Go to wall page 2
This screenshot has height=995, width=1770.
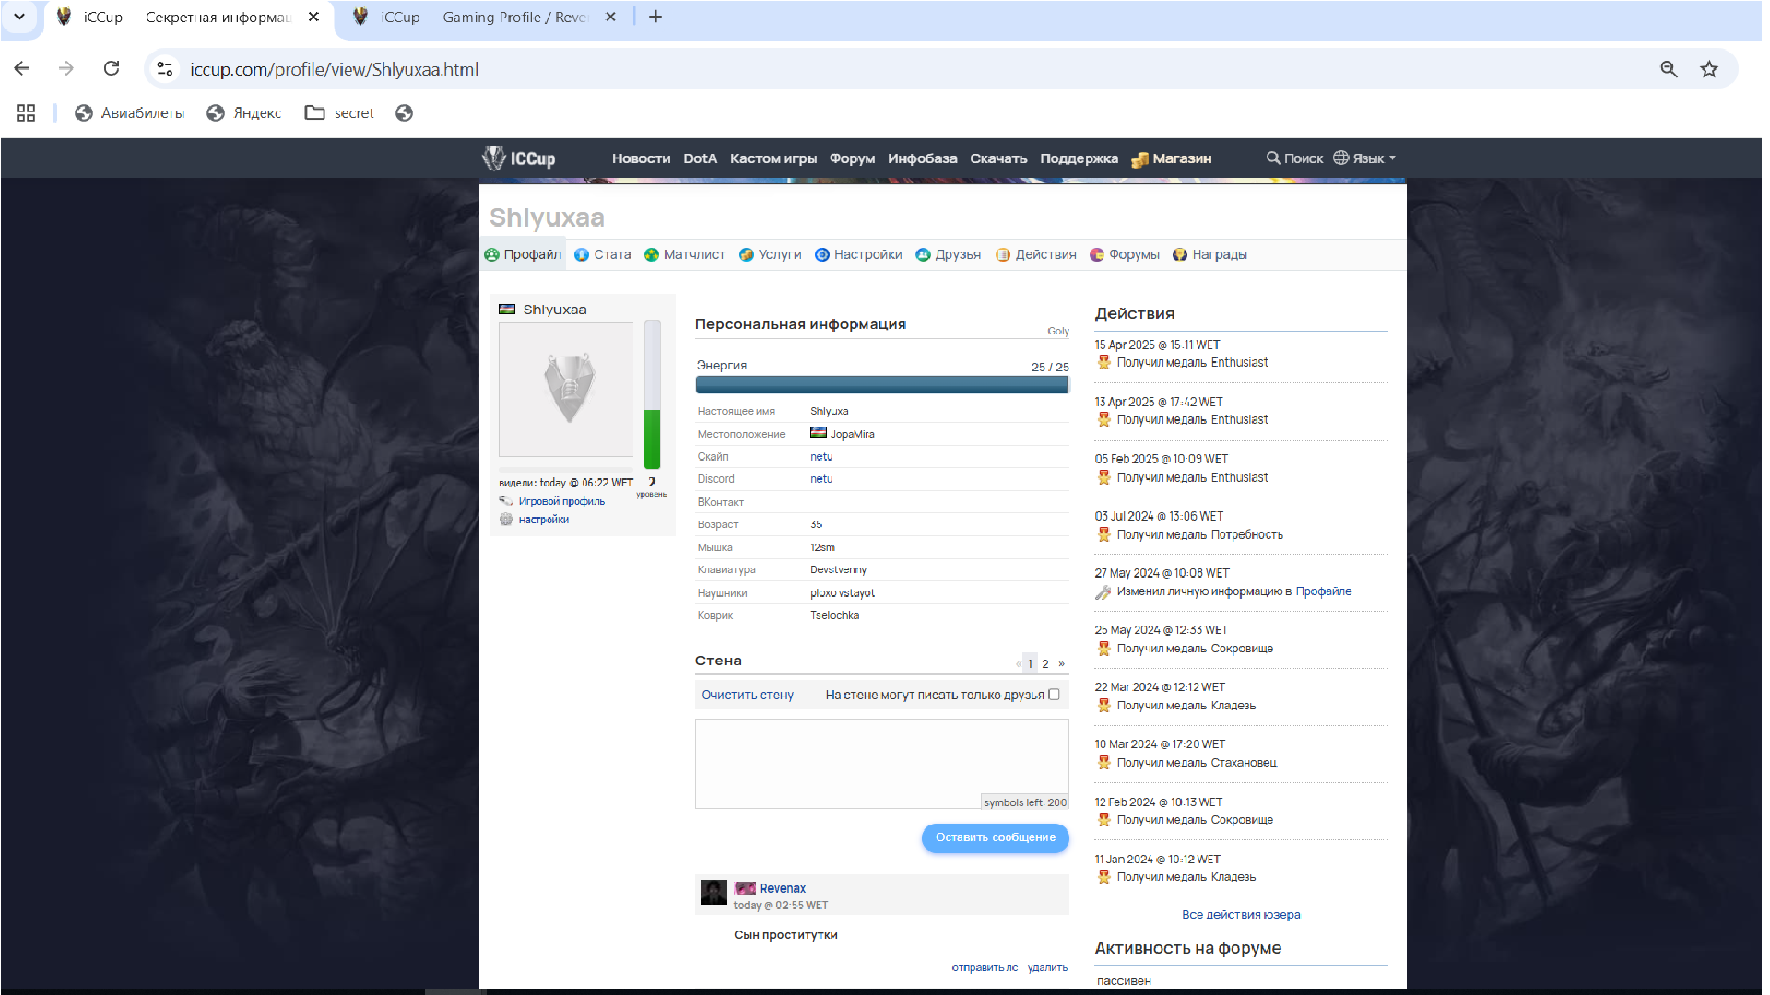(1044, 663)
